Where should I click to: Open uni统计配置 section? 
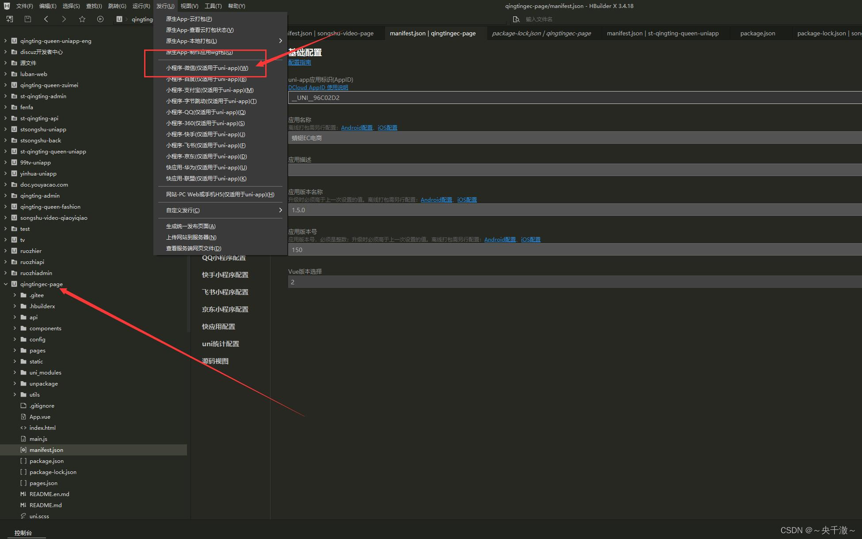[221, 344]
